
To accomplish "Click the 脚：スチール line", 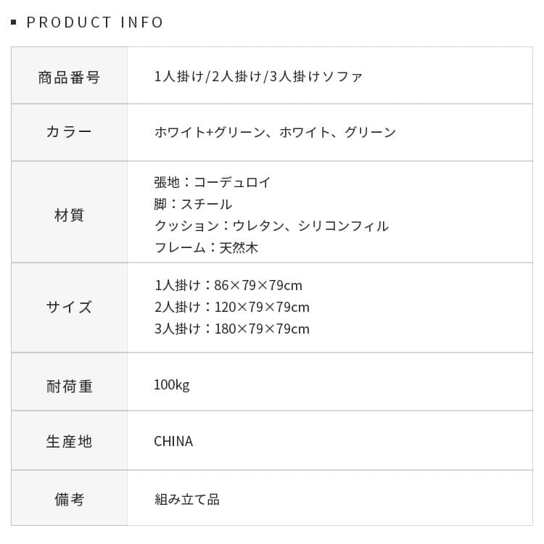I will tap(193, 204).
